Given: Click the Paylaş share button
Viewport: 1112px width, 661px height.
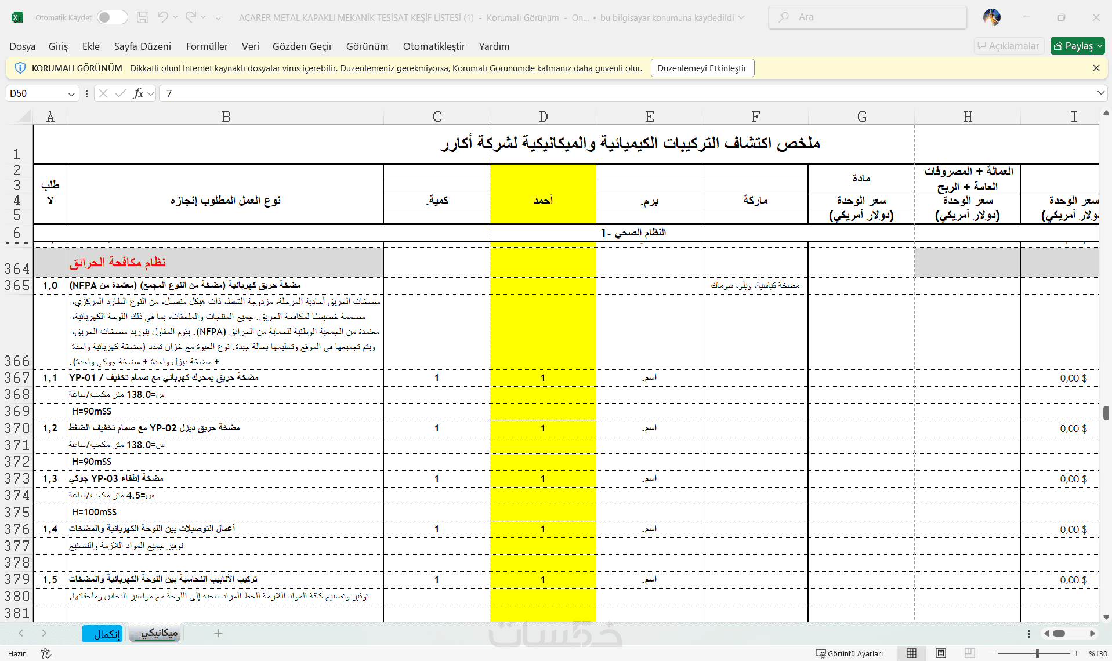Looking at the screenshot, I should [1077, 46].
